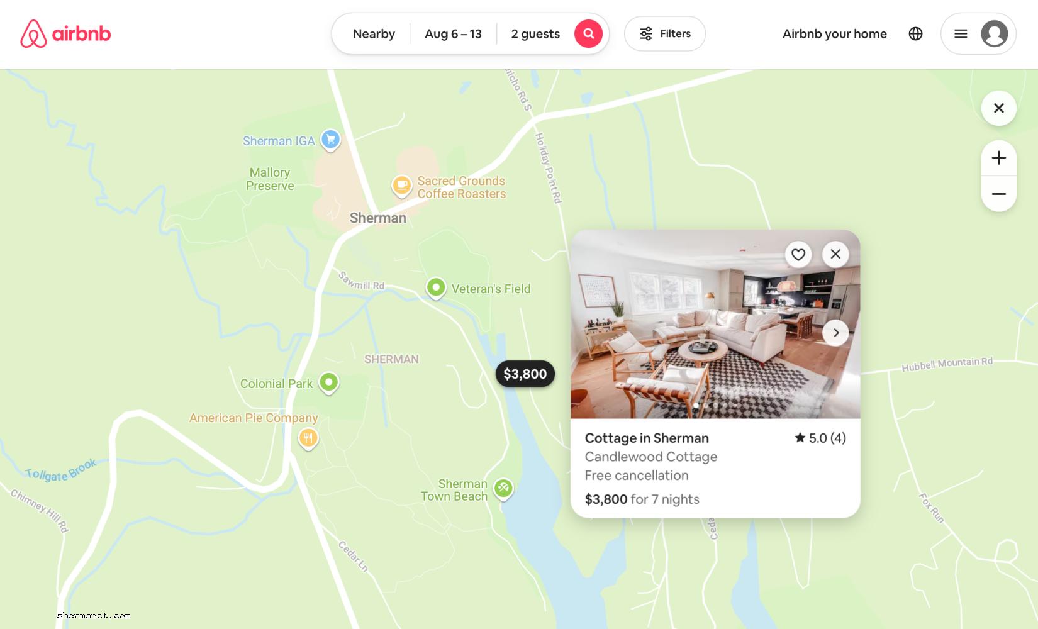Click the Sacred Grounds Coffee Roasters pin
Screen dimensions: 1038x629
point(401,186)
